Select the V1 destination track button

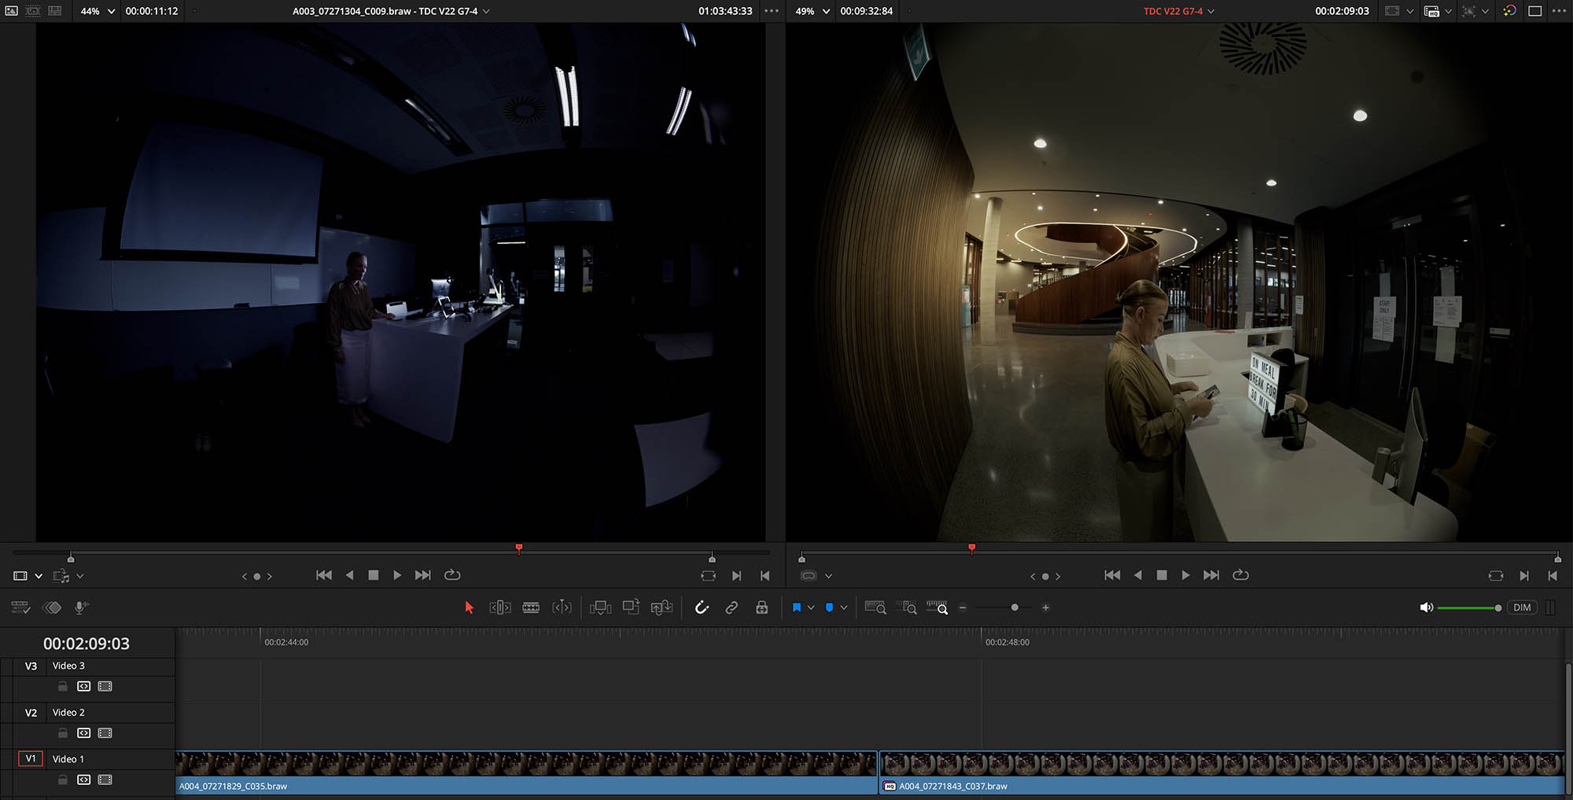[x=31, y=759]
